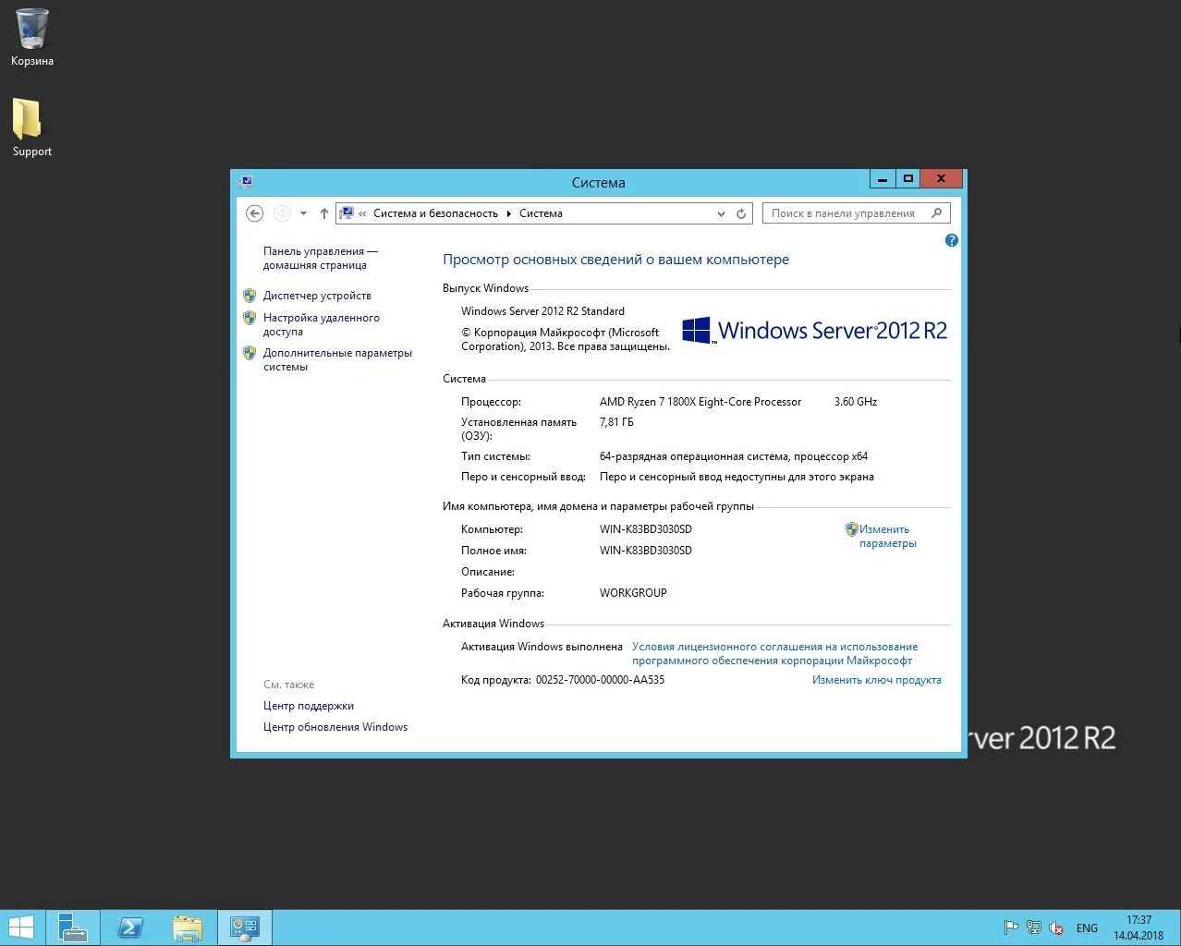Refresh the Система page
Viewport: 1181px width, 946px height.
pos(741,213)
